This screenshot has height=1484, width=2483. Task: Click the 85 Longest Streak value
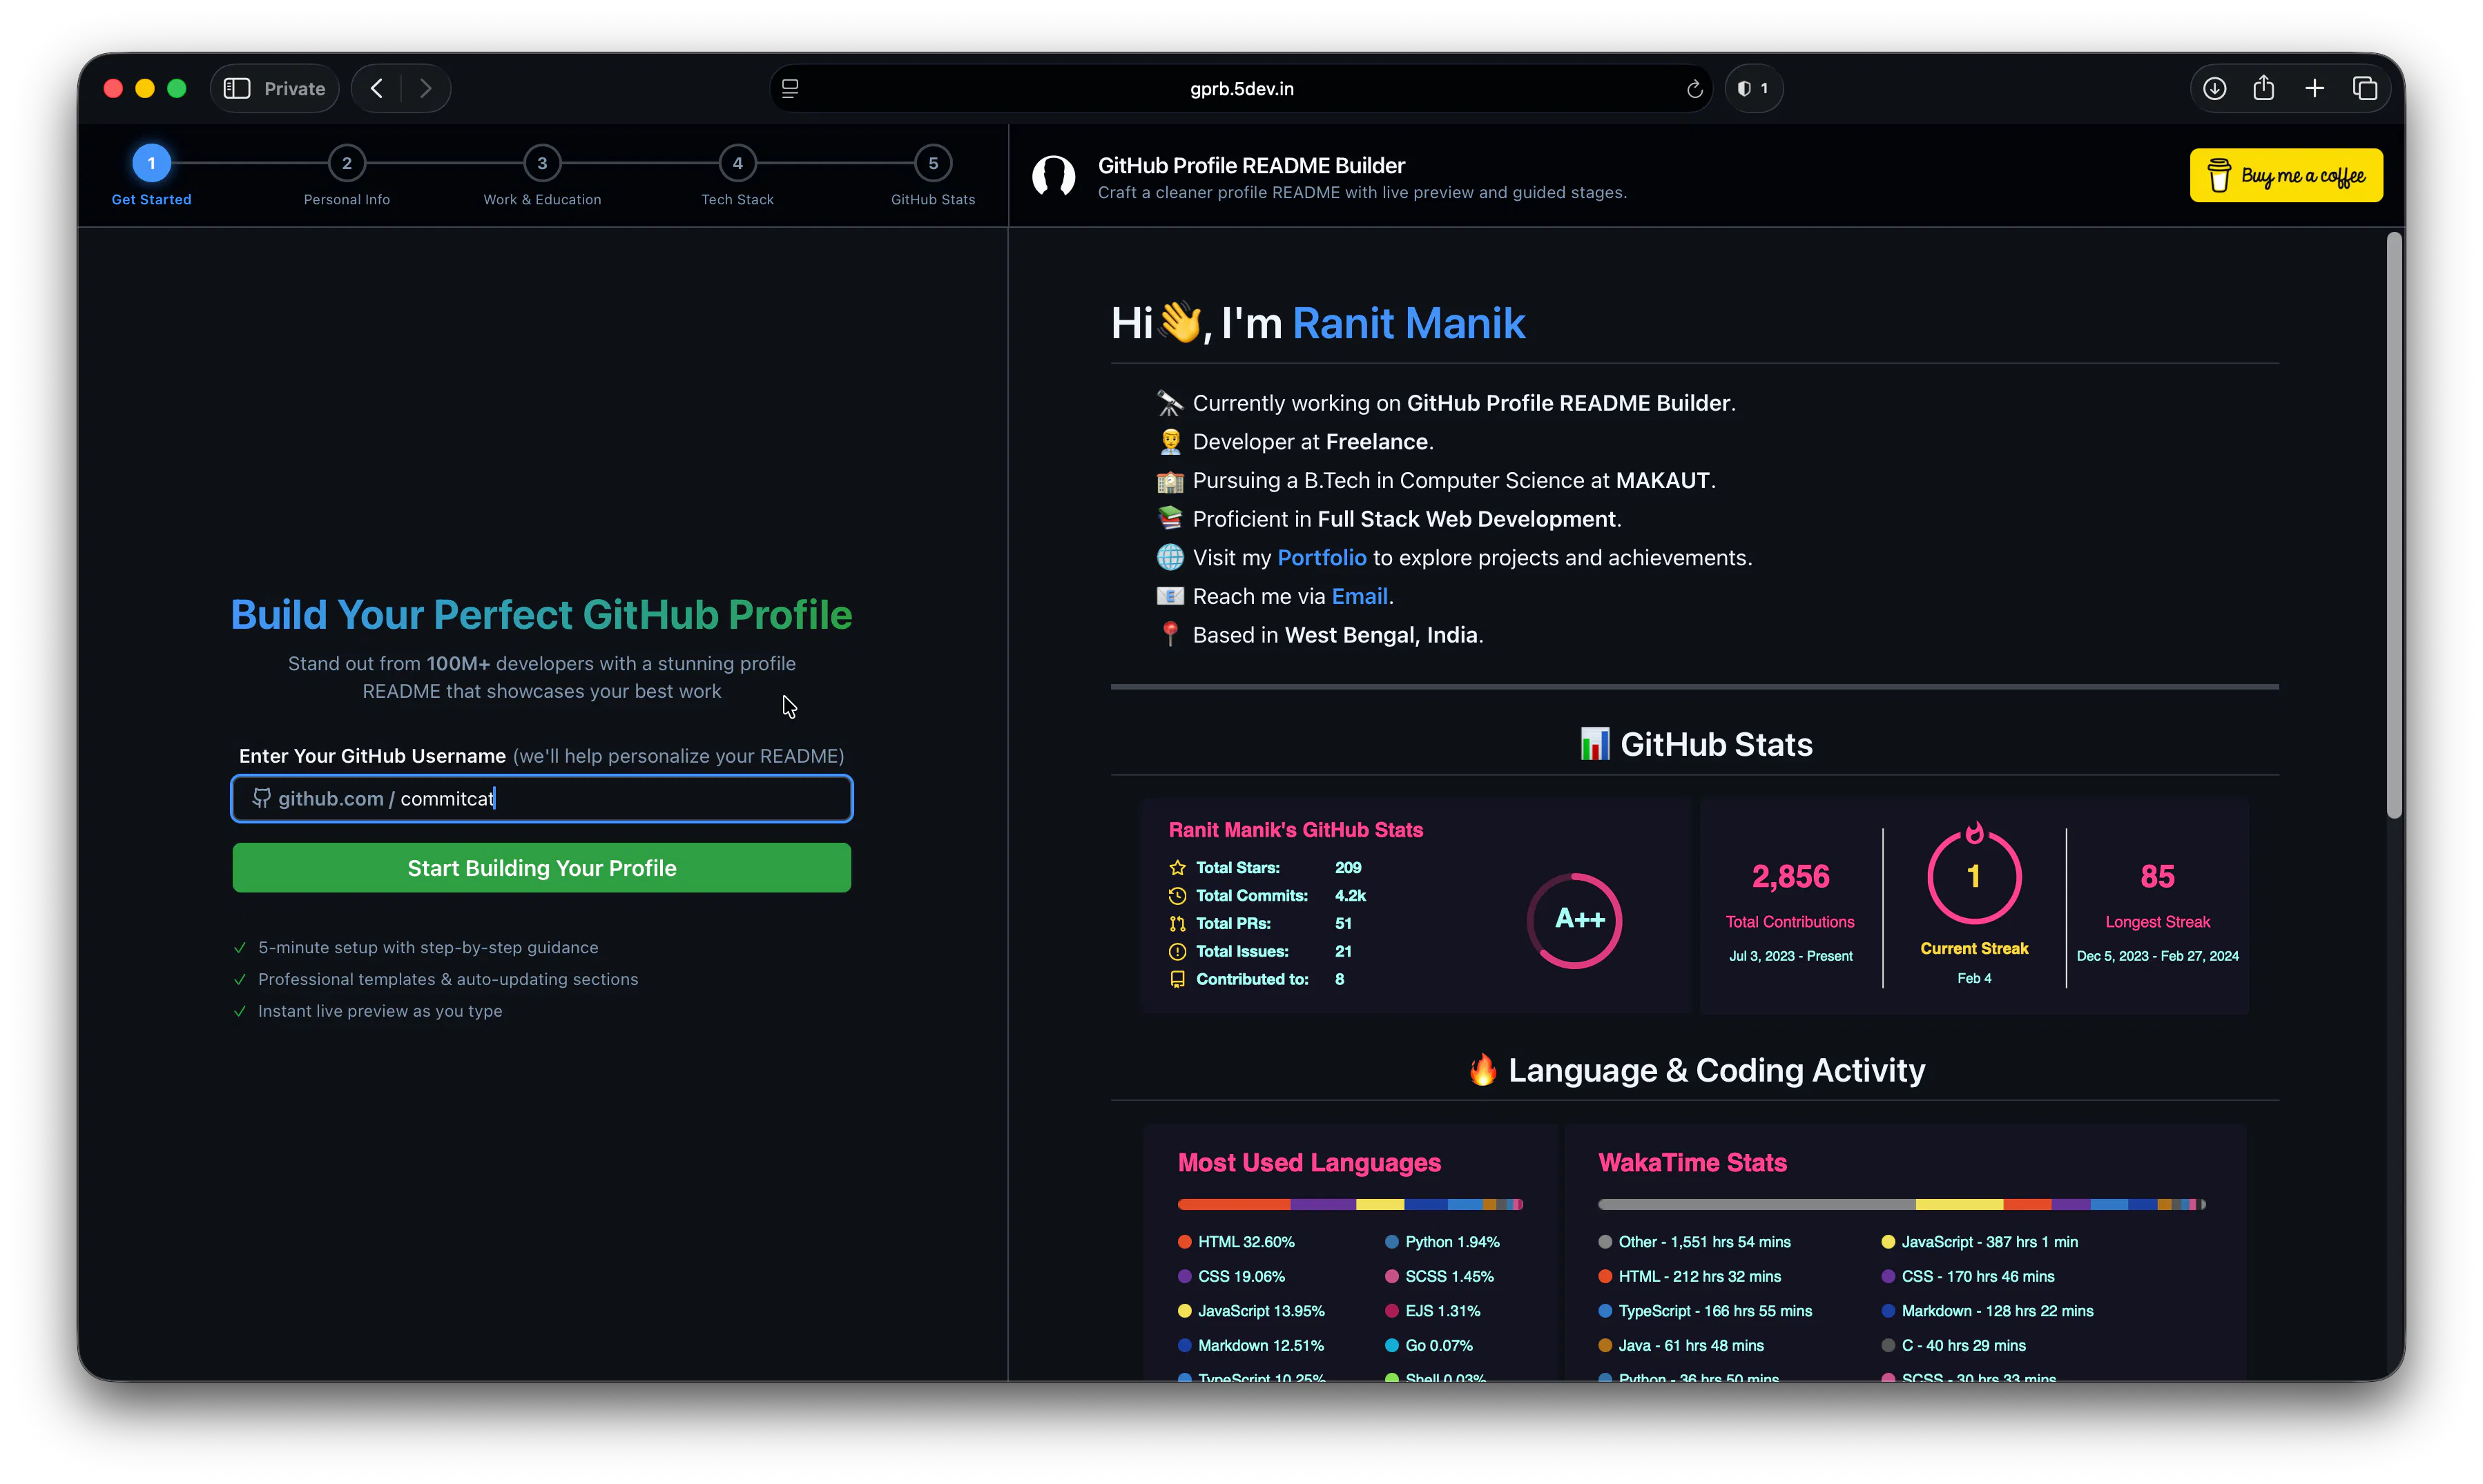point(2157,876)
